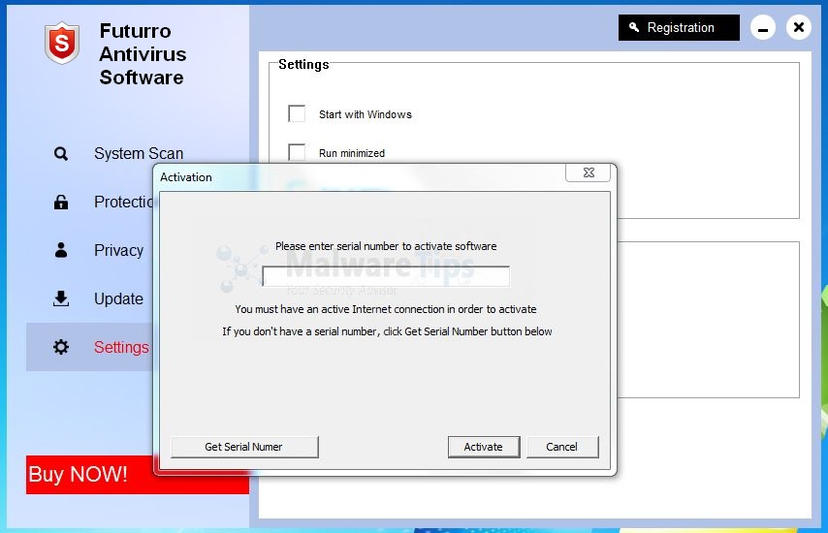Select the Settings menu item
The image size is (828, 533).
90,347
